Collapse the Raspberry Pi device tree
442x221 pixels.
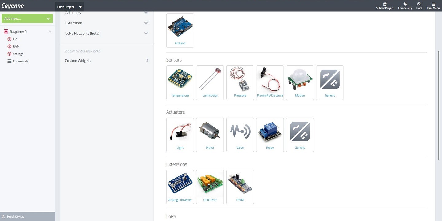(50, 32)
